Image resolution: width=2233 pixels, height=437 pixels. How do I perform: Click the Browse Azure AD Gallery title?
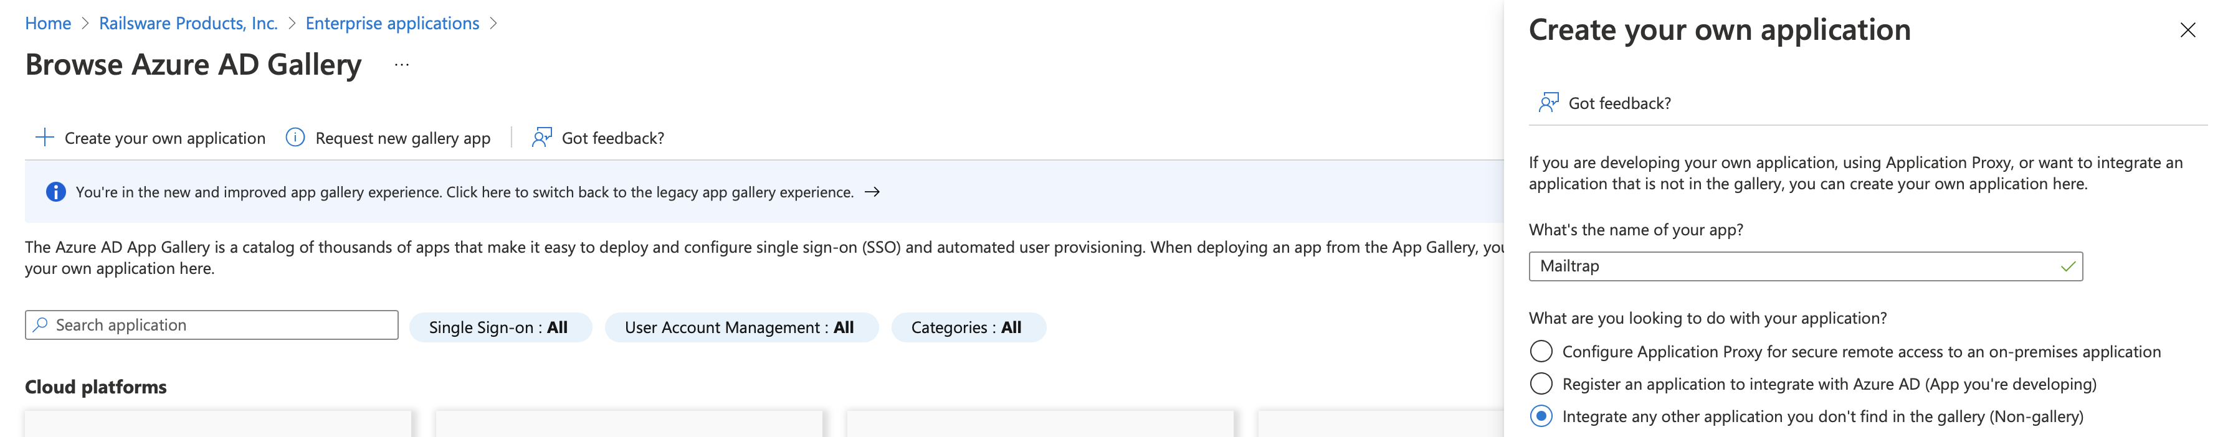coord(193,65)
